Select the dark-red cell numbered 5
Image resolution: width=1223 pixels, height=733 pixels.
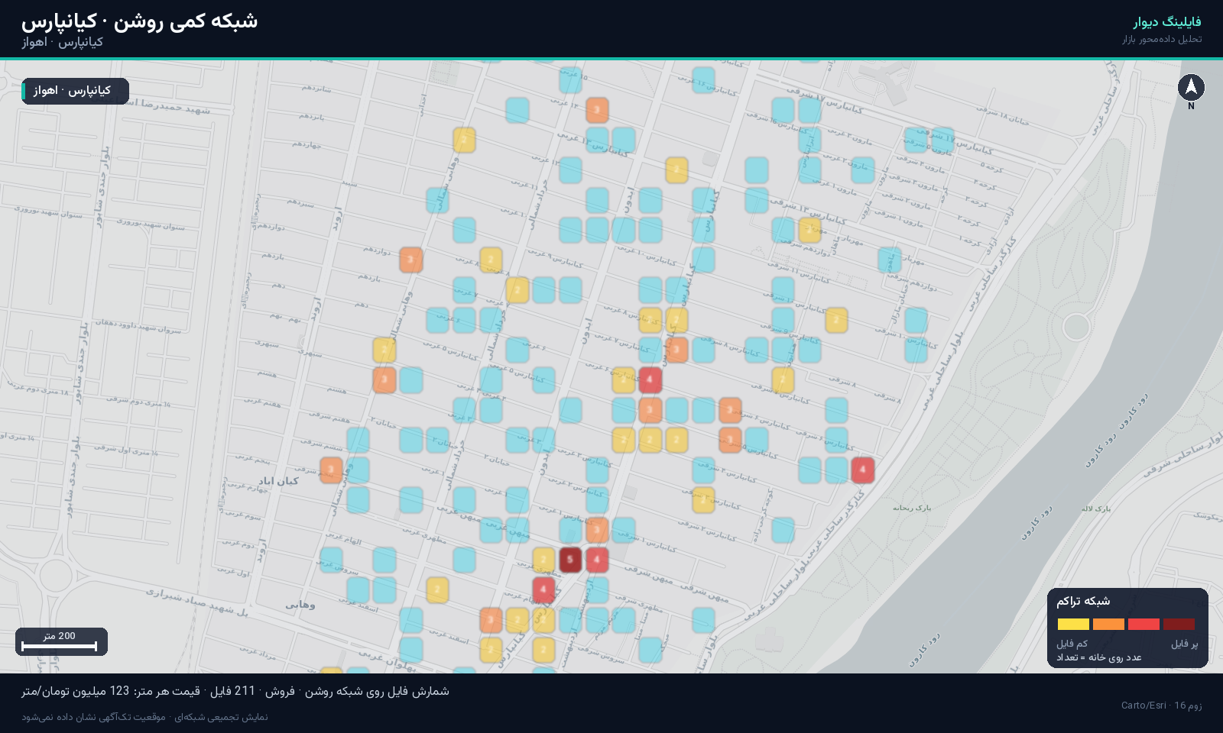(x=570, y=560)
